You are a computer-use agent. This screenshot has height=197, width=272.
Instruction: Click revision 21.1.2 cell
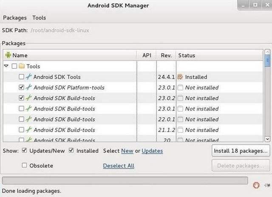pos(167,130)
